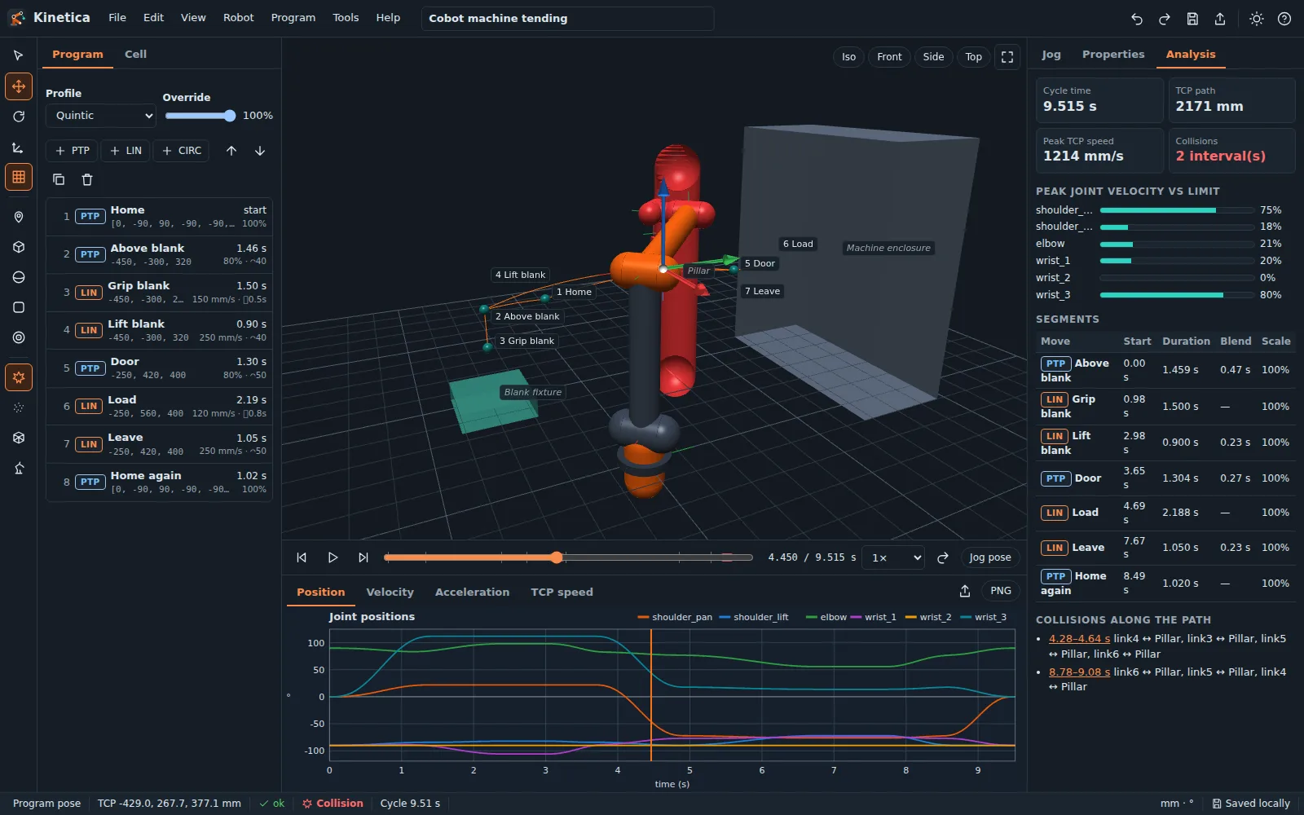Click the coordinate axes icon

tap(19, 147)
